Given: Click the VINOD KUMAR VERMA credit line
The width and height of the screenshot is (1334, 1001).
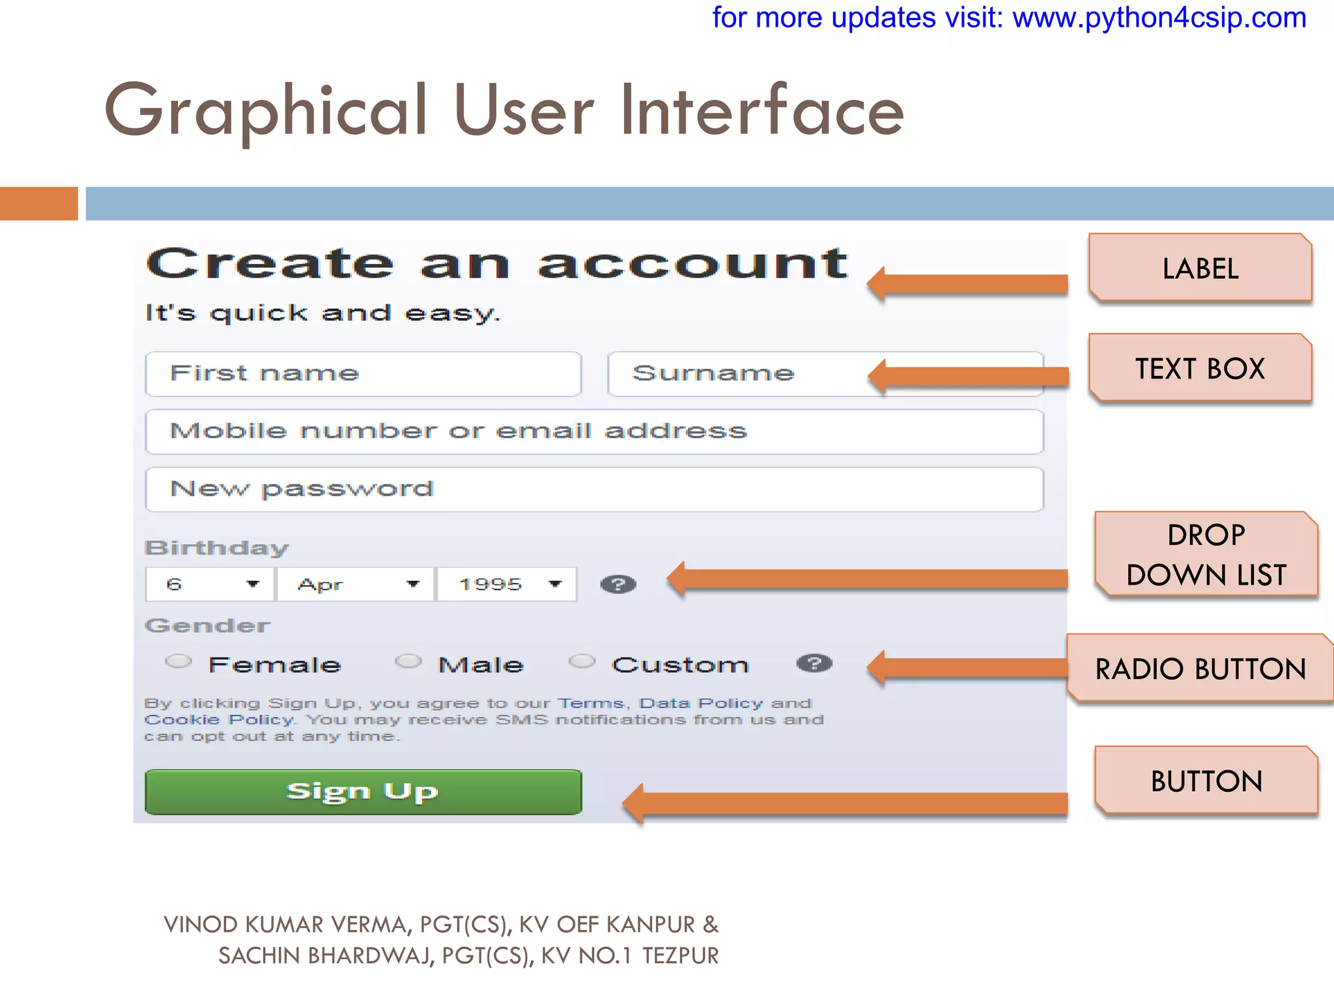Looking at the screenshot, I should point(441,925).
